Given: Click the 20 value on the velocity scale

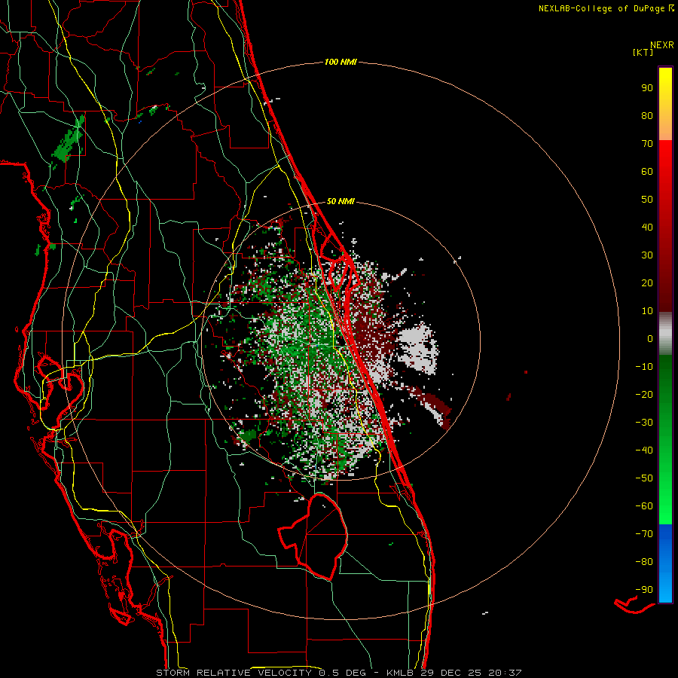Looking at the screenshot, I should click(x=647, y=282).
